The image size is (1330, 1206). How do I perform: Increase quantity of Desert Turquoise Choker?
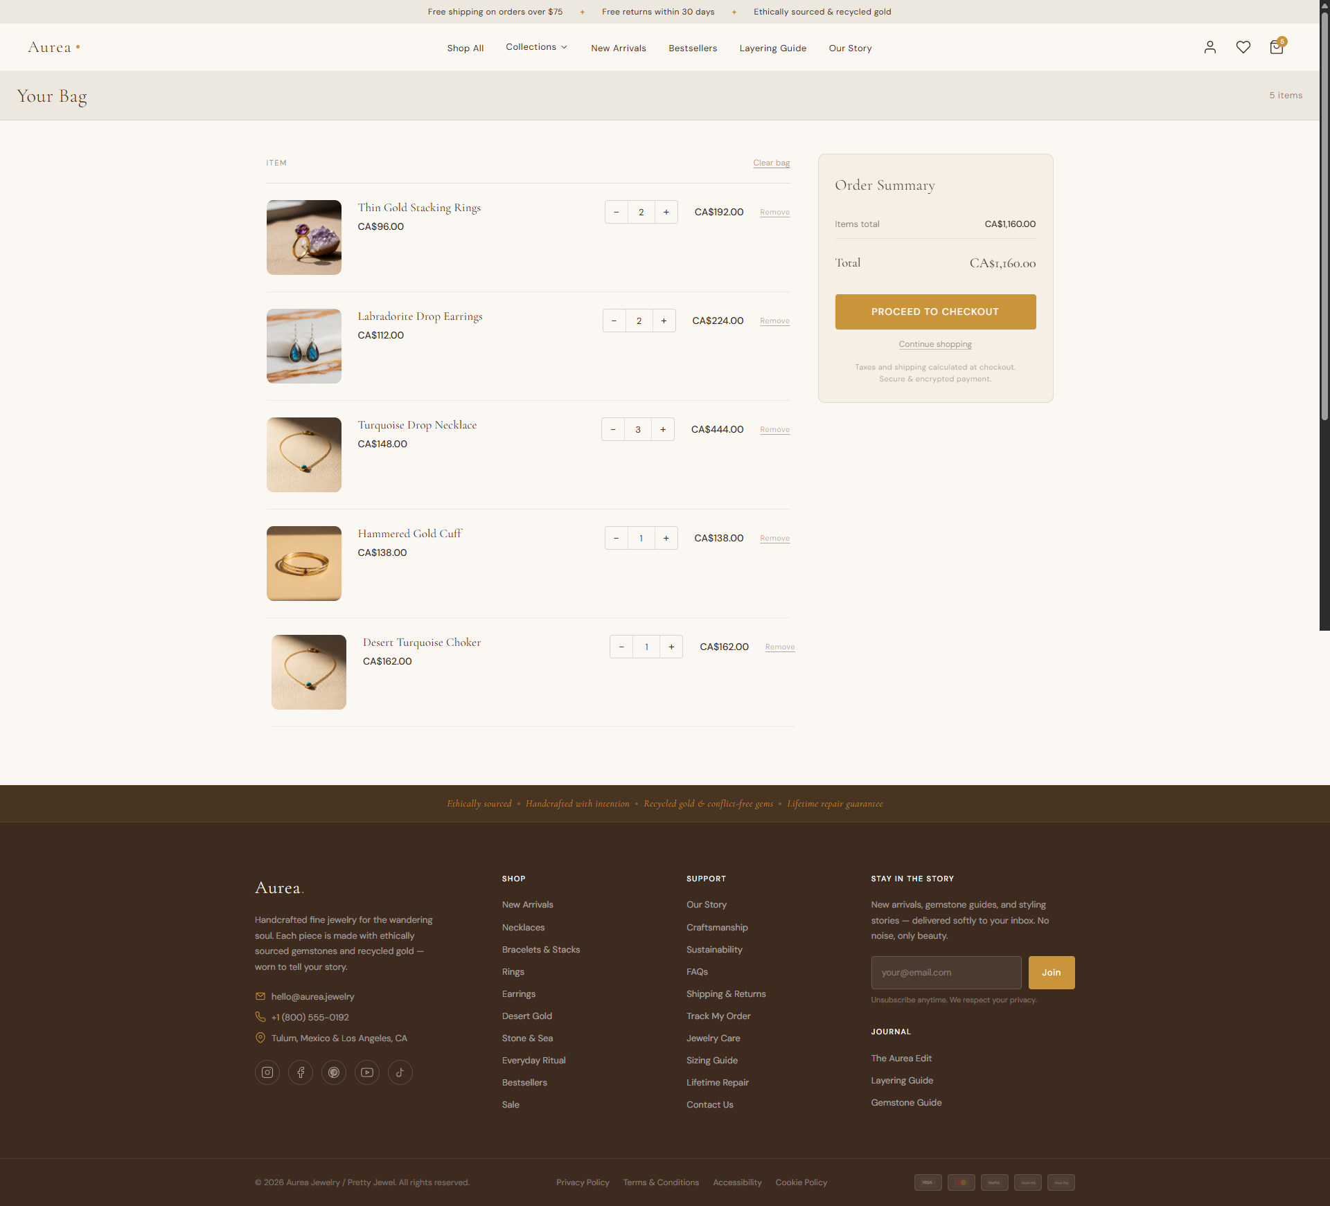(x=671, y=647)
